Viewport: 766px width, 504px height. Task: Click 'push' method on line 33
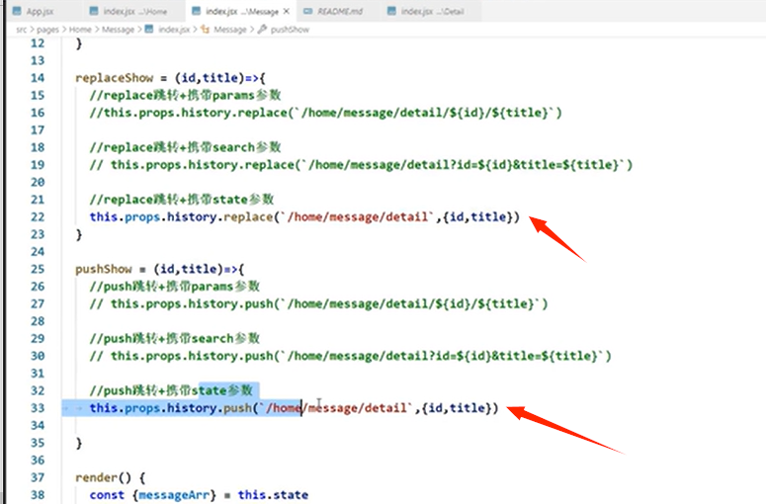tap(237, 408)
